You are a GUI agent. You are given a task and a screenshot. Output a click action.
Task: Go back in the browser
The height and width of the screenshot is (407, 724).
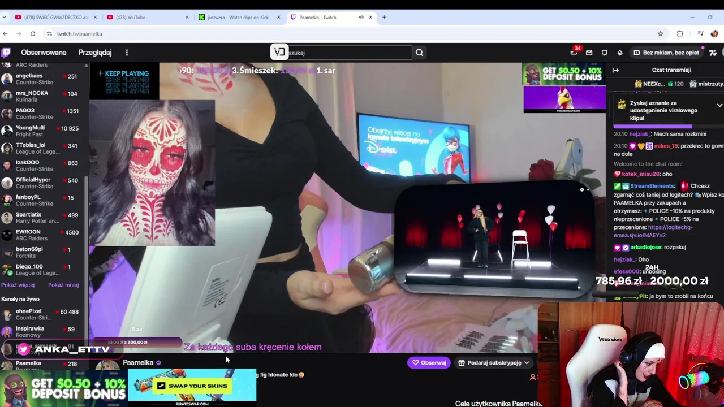click(x=5, y=34)
